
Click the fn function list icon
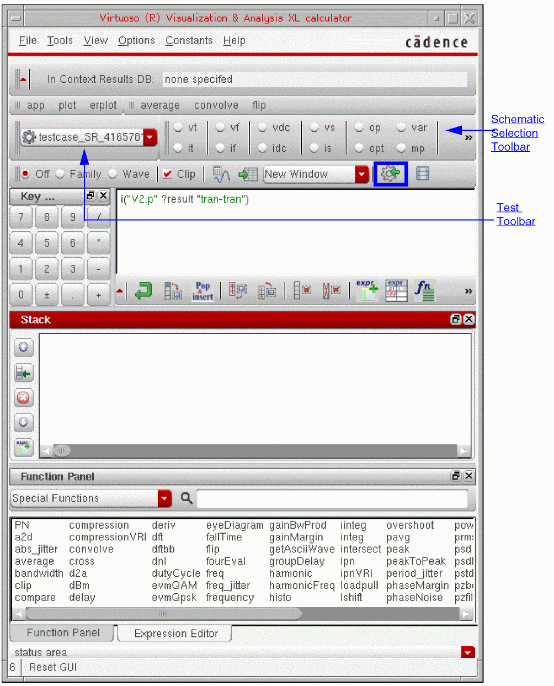pos(425,290)
